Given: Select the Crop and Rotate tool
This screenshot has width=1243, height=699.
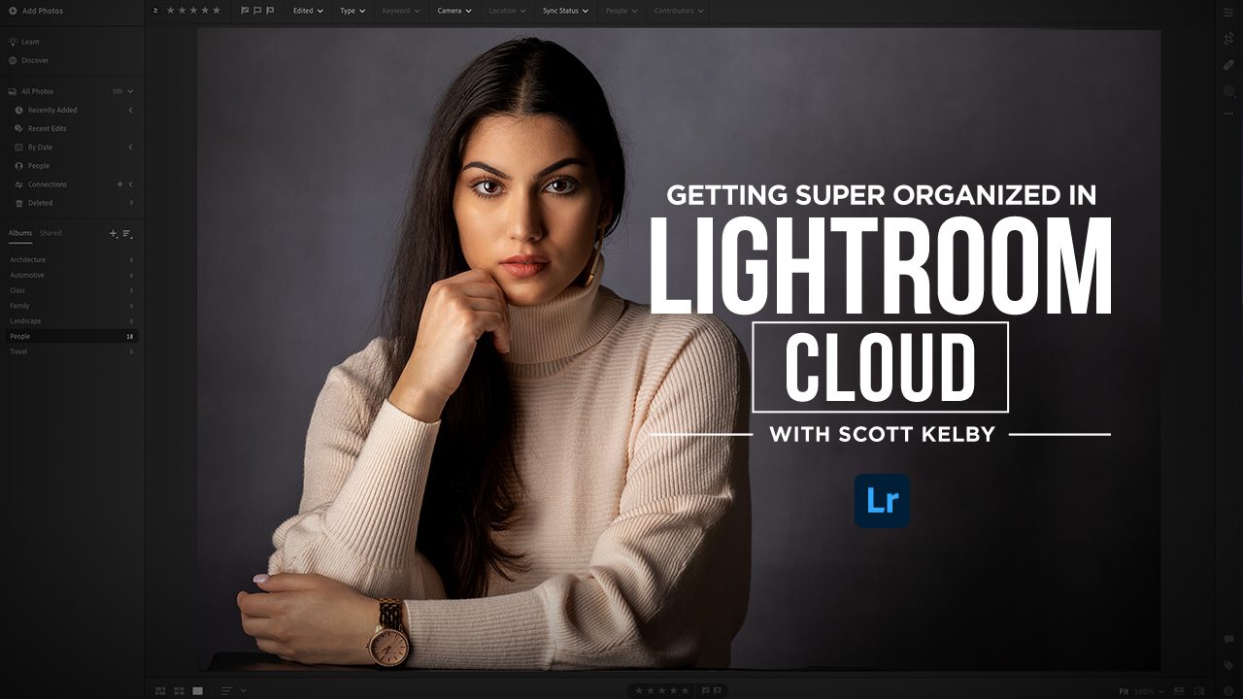Looking at the screenshot, I should pos(1228,39).
